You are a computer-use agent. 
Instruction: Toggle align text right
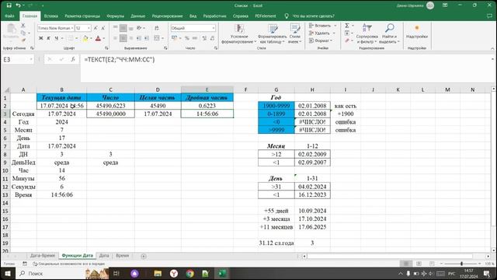pyautogui.click(x=131, y=38)
